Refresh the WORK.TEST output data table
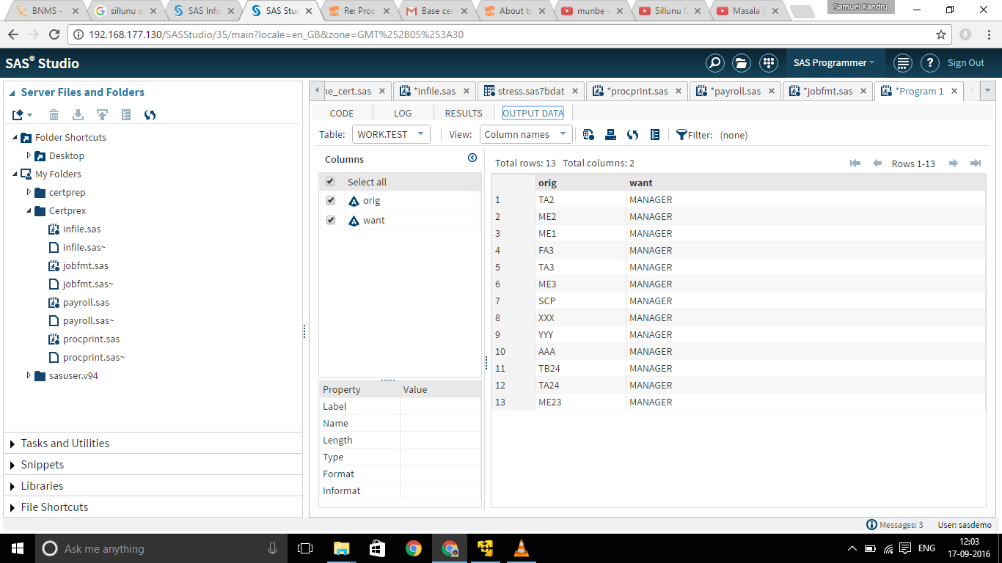 point(632,135)
